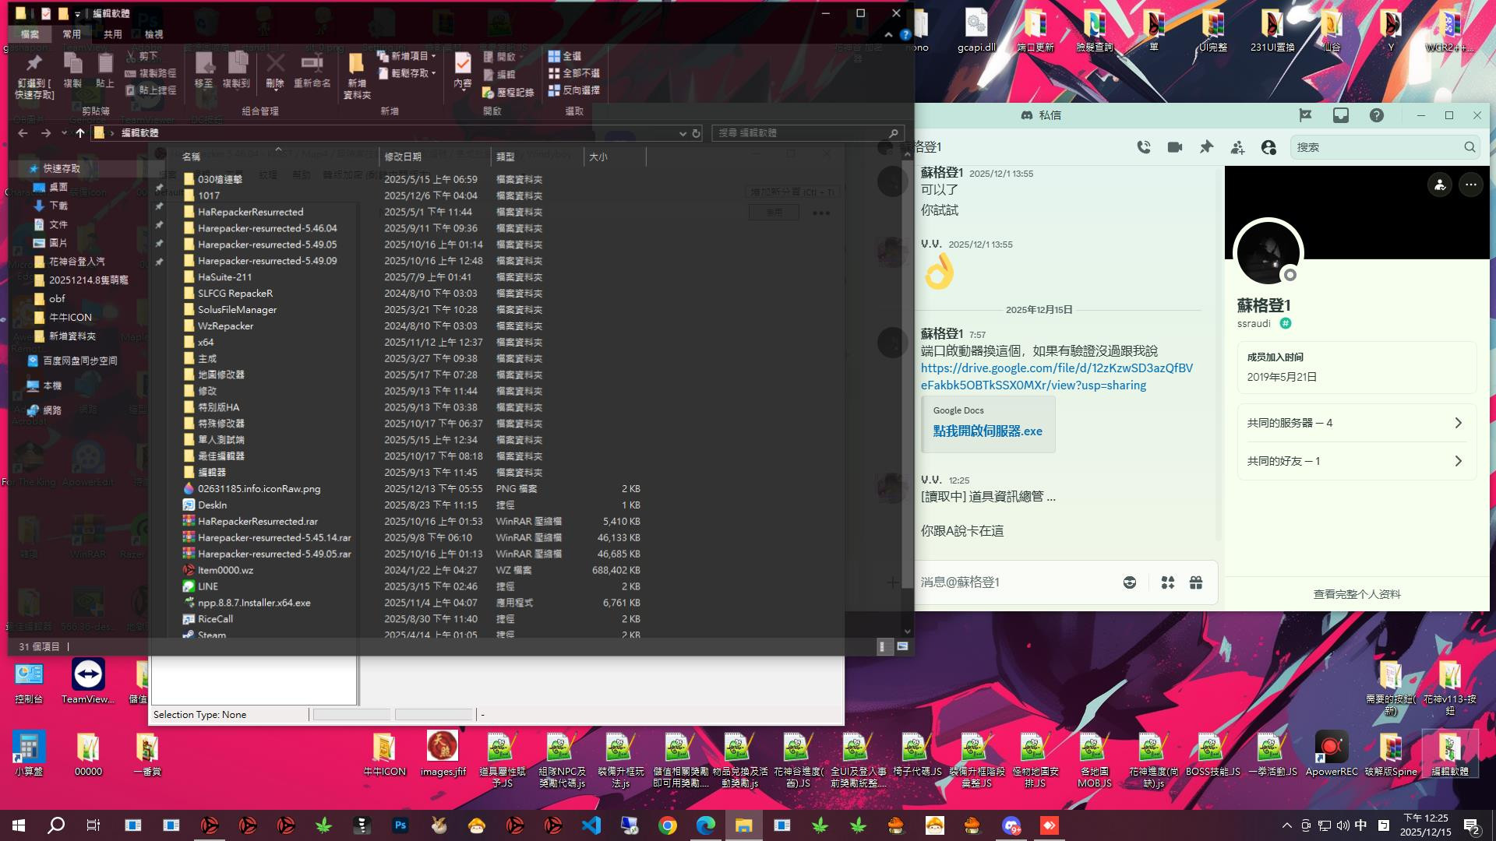Select the Item0000.wz file
Screen dimensions: 1496x841
[225, 570]
